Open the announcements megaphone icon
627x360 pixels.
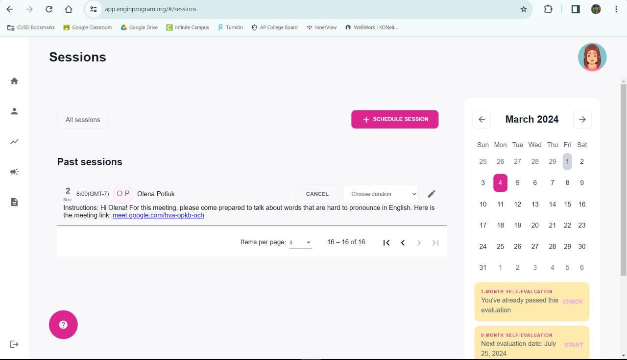[x=14, y=172]
